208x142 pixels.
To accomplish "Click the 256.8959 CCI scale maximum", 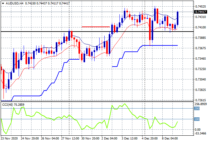I will tap(201, 104).
